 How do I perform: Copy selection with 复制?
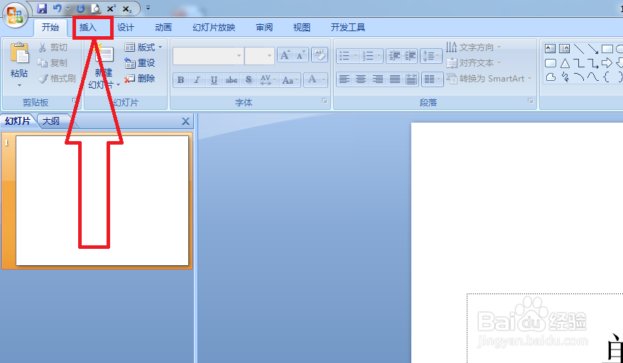(53, 63)
